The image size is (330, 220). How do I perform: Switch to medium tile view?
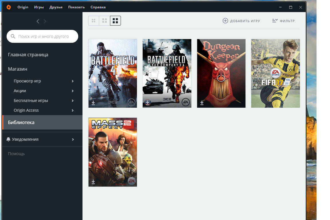click(x=105, y=21)
